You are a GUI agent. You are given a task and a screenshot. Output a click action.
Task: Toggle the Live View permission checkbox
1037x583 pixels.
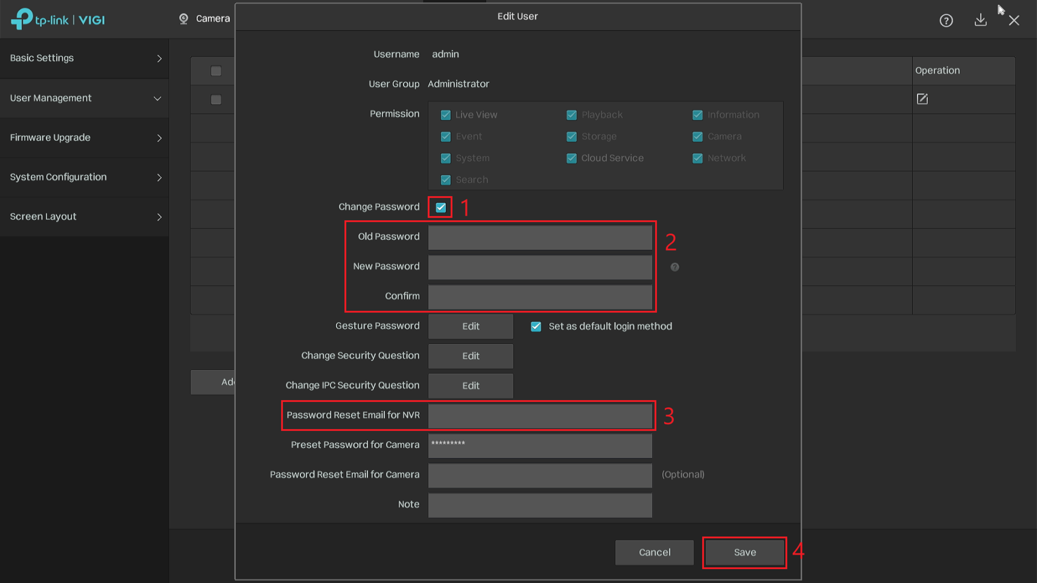click(446, 115)
